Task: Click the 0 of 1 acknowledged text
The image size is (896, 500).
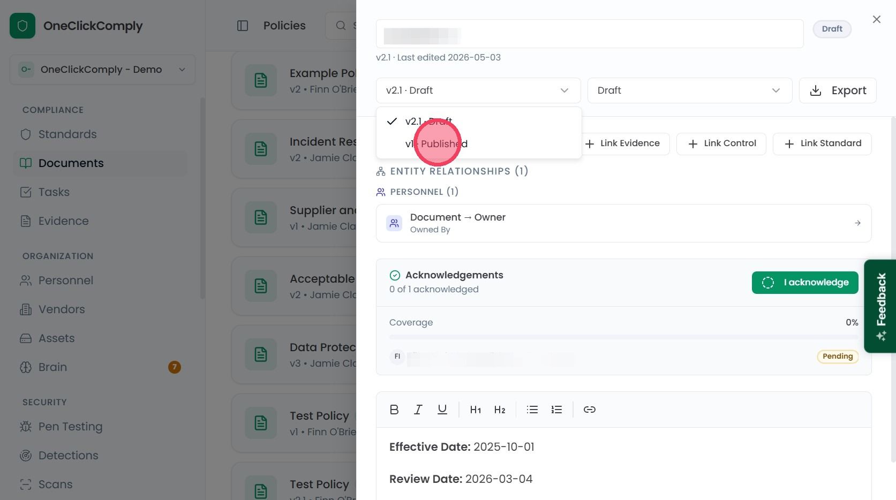Action: [x=434, y=290]
